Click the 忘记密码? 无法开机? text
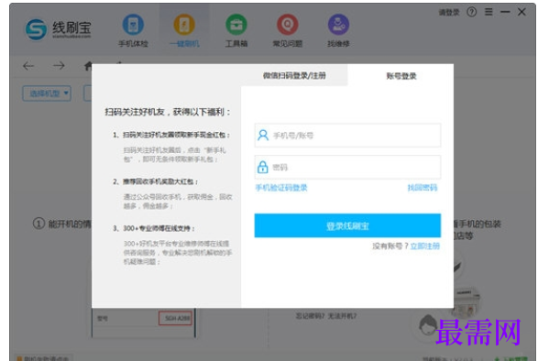538x361 pixels. coord(326,316)
